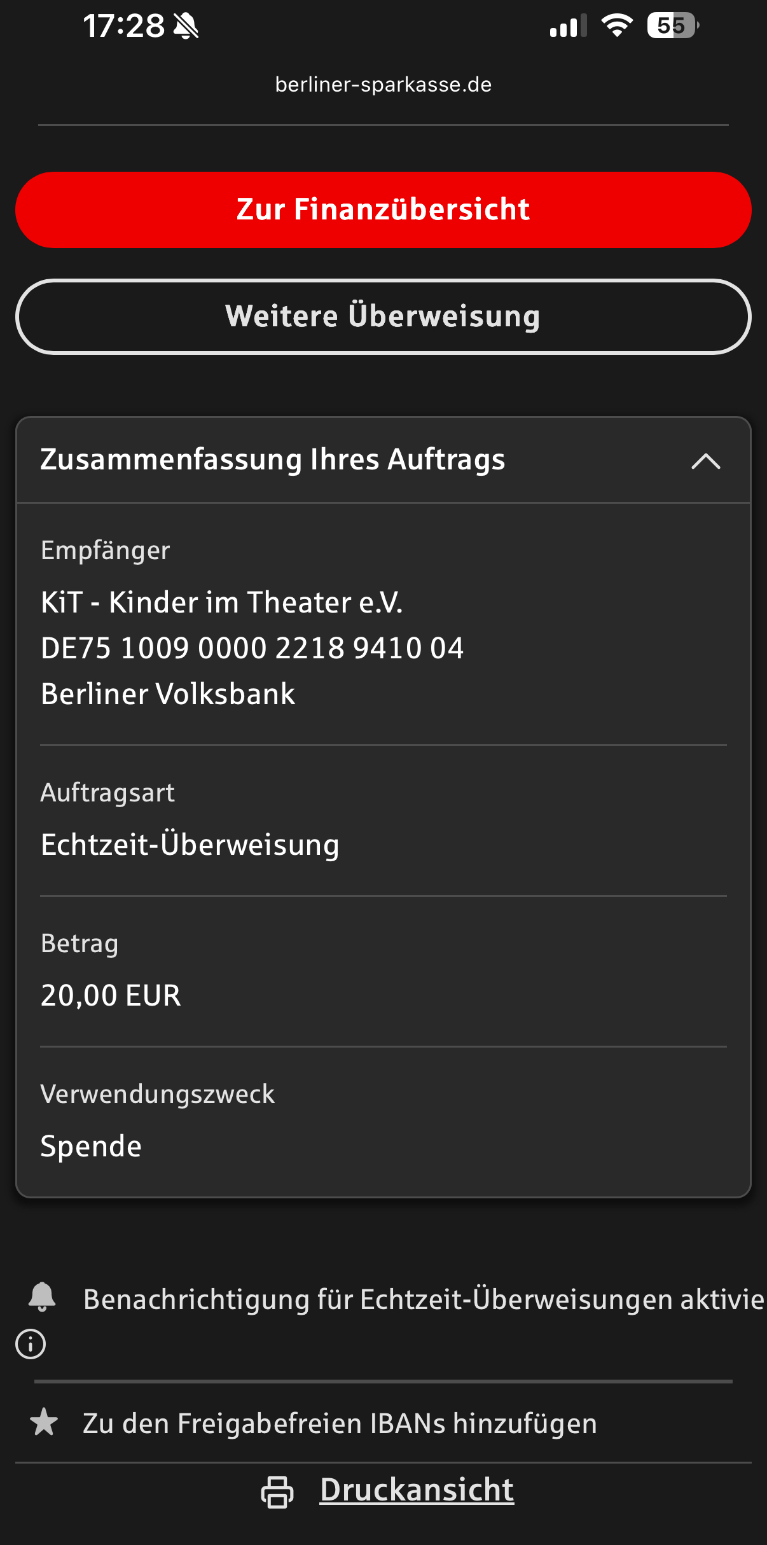Tap the recipient IBAN number
767x1545 pixels.
click(252, 648)
